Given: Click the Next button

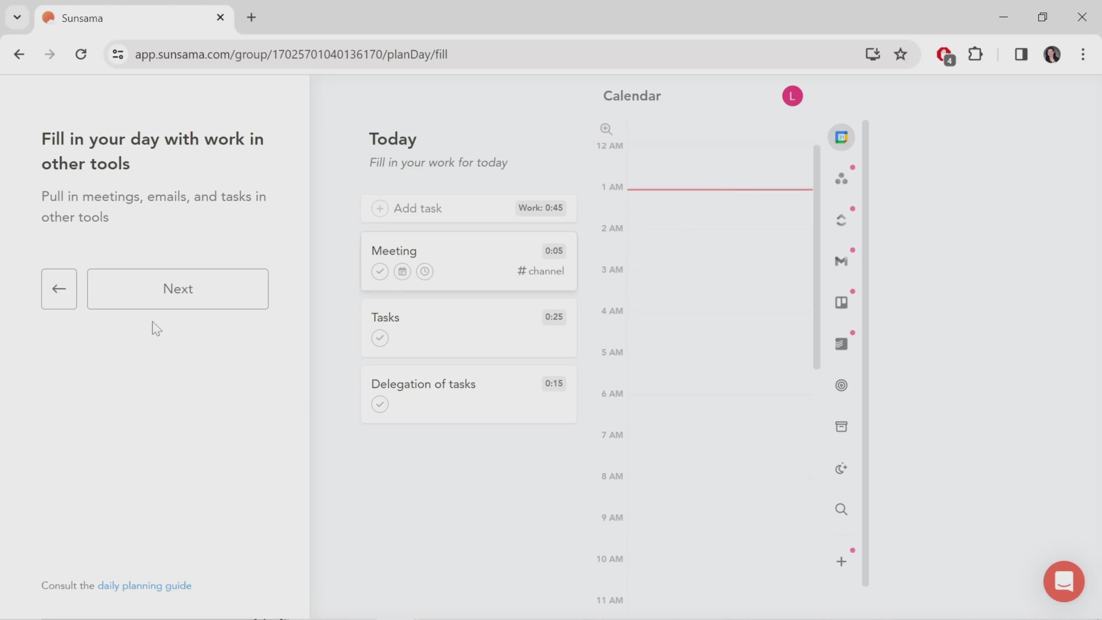Looking at the screenshot, I should 178,289.
